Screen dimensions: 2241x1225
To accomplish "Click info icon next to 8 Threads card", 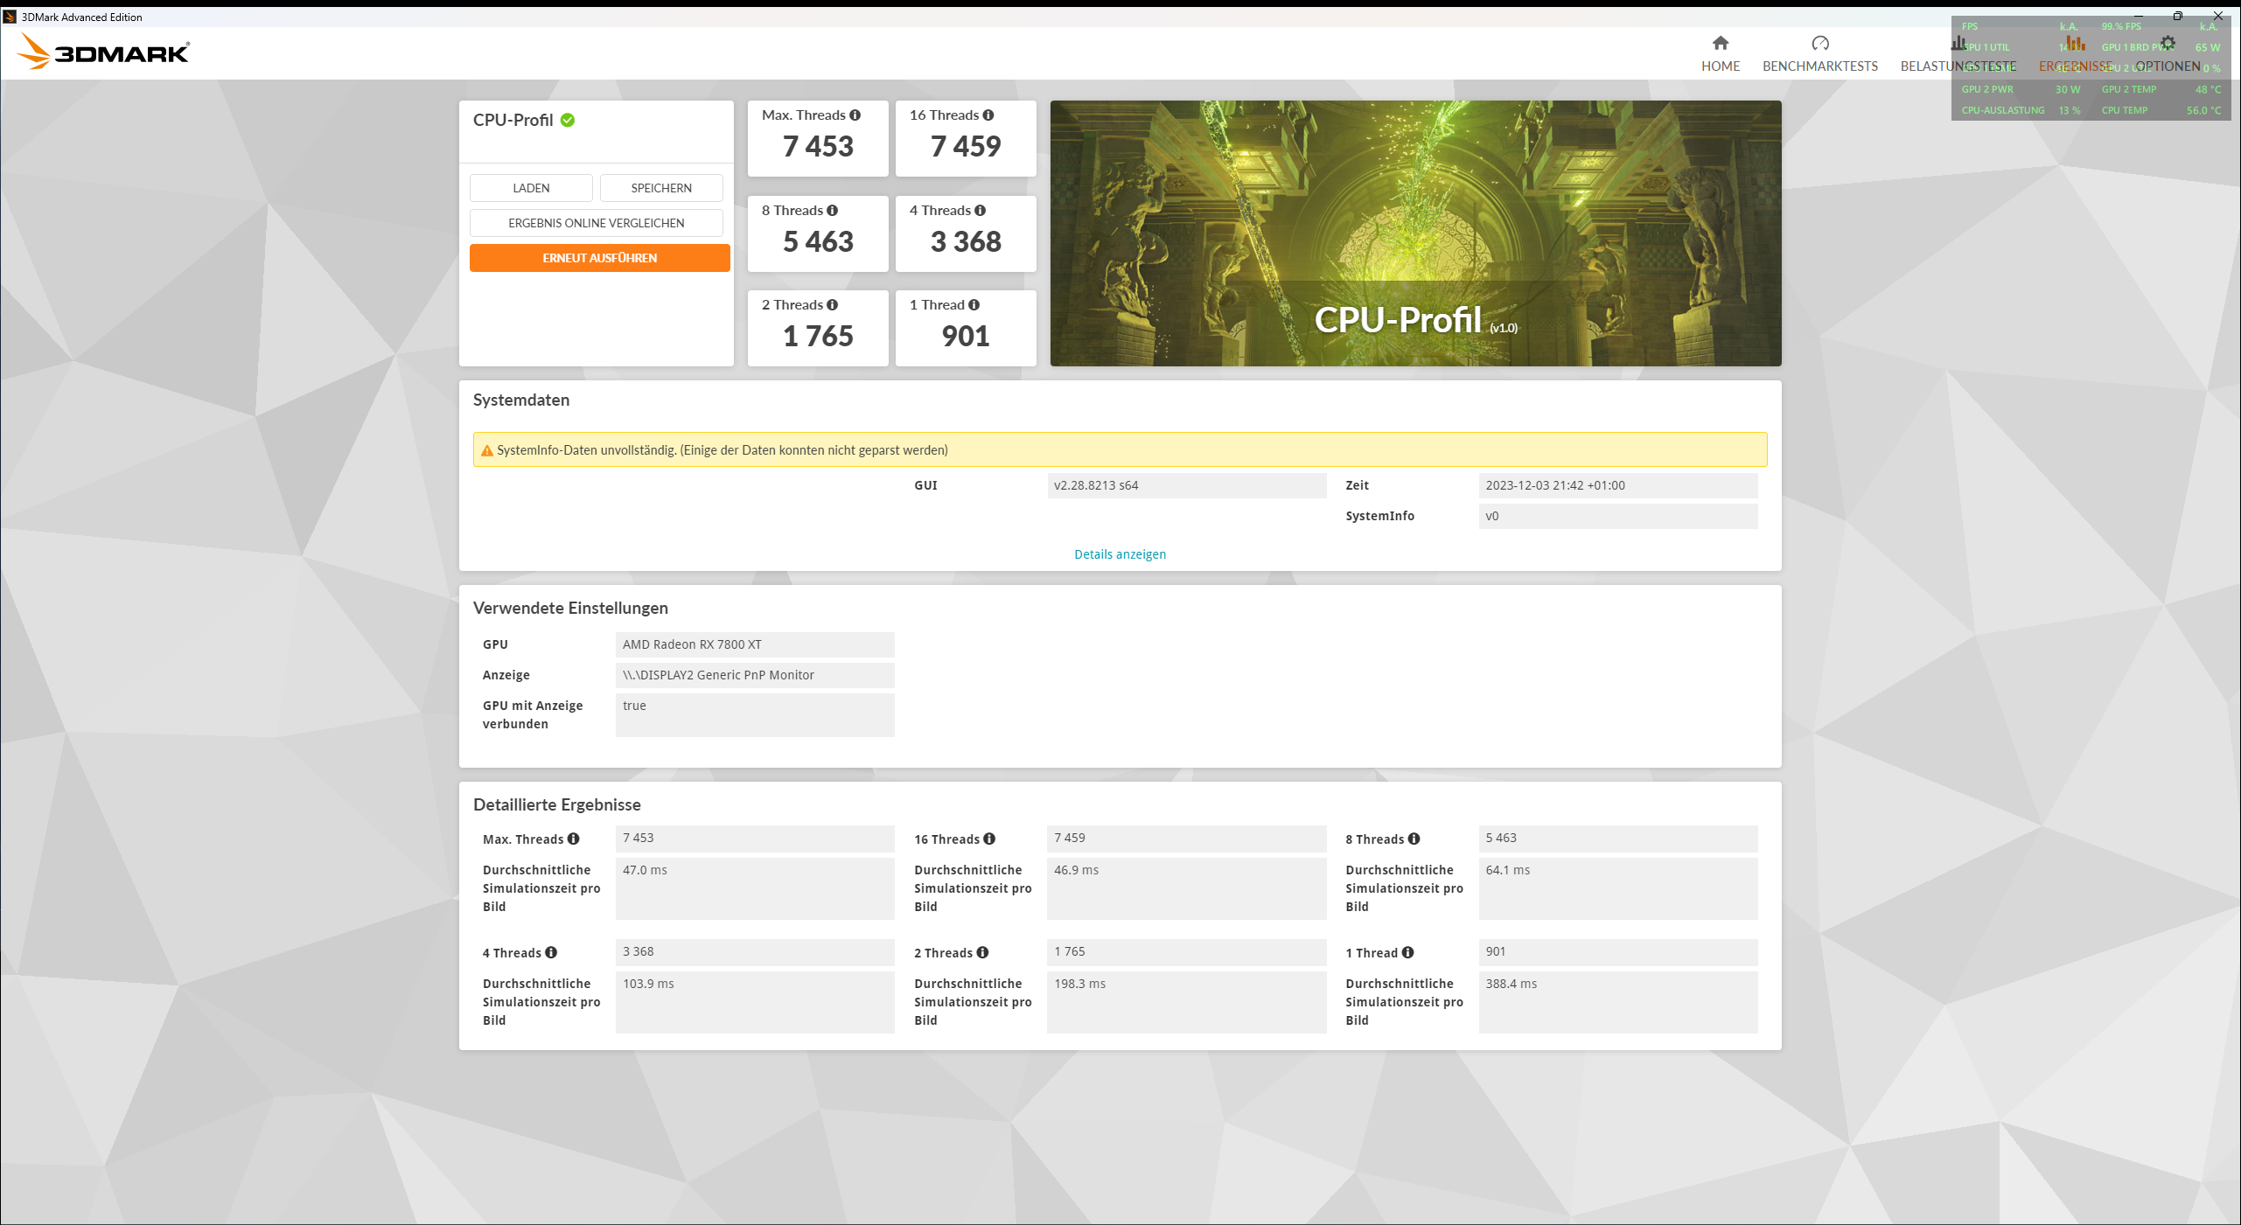I will [832, 211].
